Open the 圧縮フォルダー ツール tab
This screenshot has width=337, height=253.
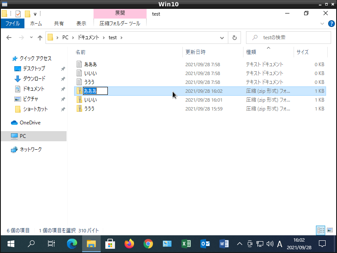pos(120,24)
